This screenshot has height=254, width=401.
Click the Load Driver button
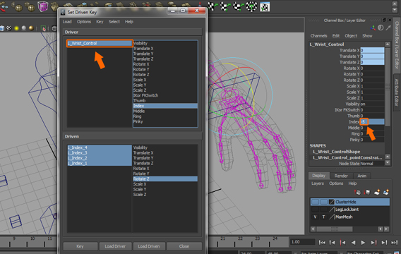coord(115,246)
